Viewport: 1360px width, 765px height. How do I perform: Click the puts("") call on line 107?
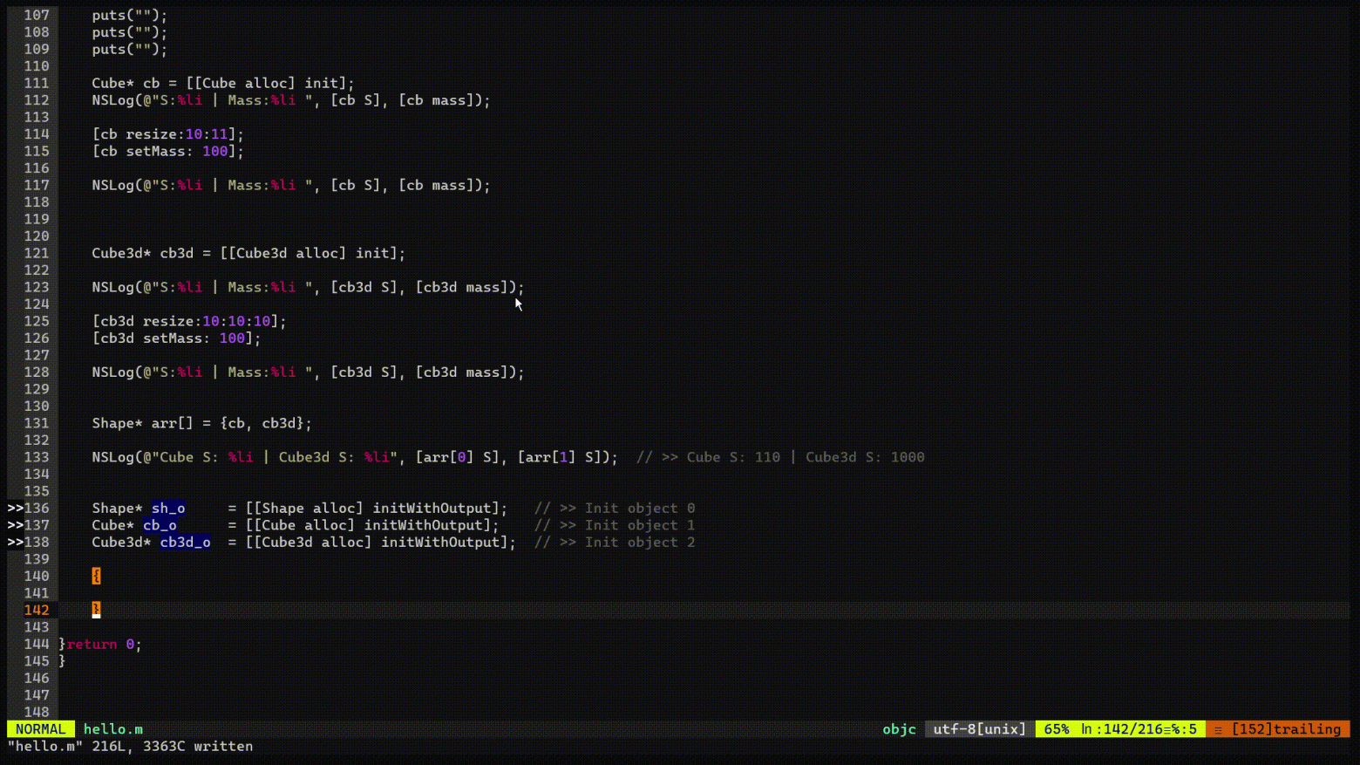coord(130,16)
